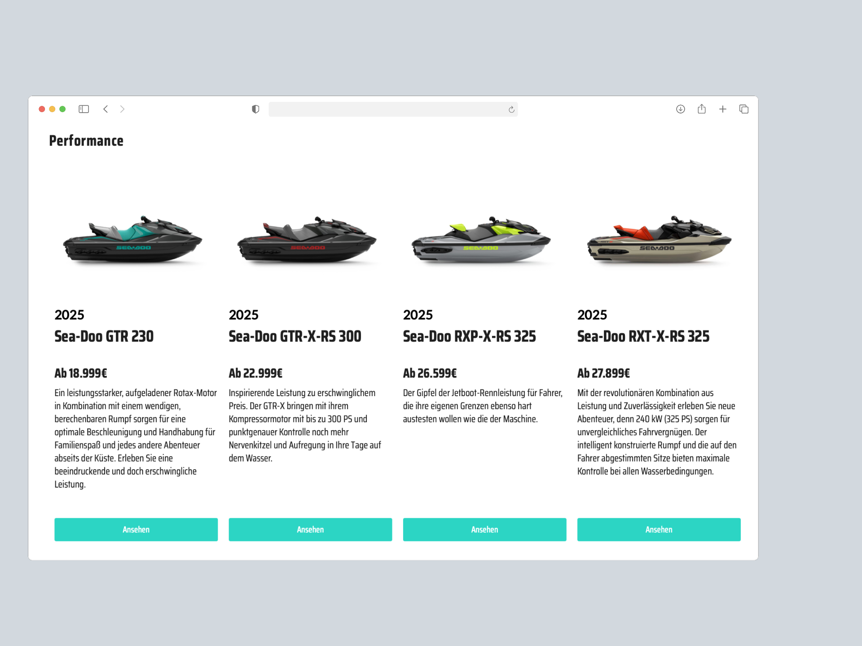Select the beige RXT-X-RS 325 image
862x646 pixels.
coord(659,240)
